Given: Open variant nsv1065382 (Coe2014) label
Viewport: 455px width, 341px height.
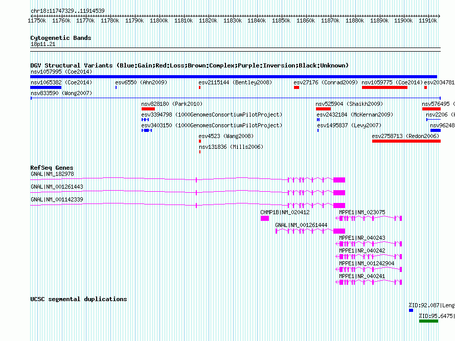Looking at the screenshot, I should click(61, 82).
